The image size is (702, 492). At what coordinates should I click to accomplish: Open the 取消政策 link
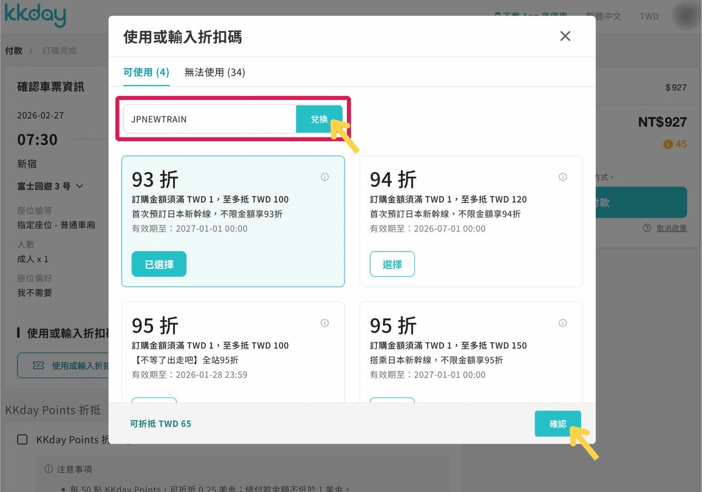click(672, 228)
